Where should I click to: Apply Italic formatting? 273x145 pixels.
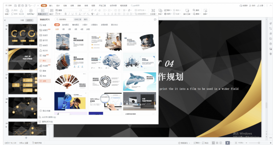69,14
